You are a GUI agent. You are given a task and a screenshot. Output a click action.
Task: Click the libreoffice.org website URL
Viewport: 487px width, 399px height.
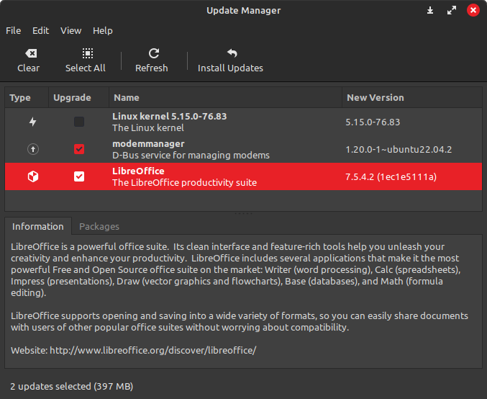coord(153,351)
